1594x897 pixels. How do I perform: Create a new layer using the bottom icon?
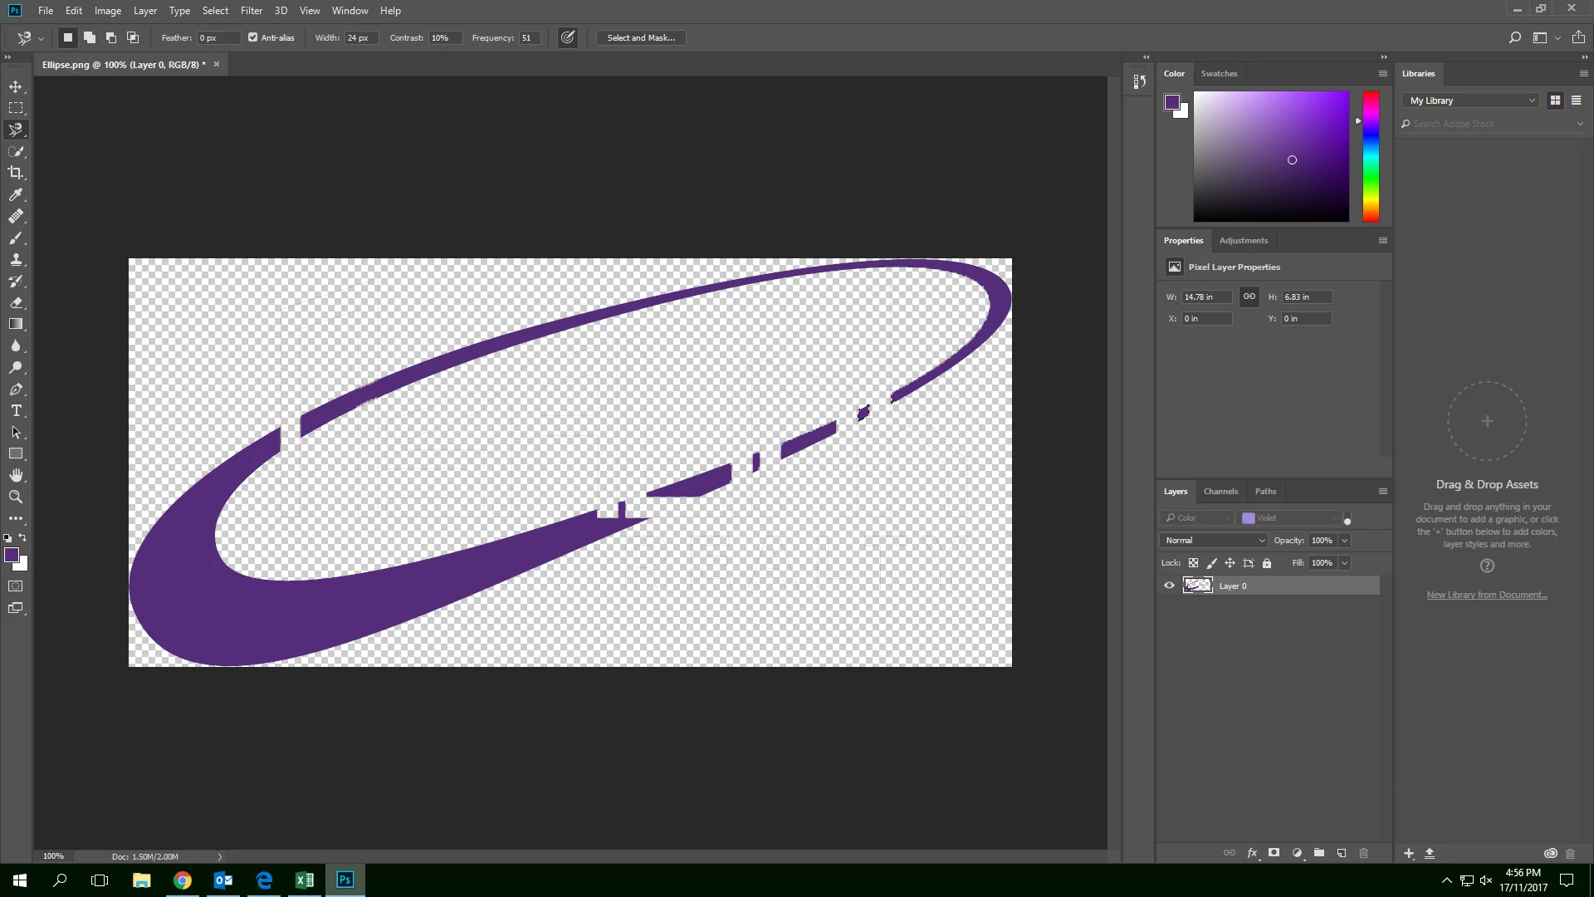coord(1342,853)
